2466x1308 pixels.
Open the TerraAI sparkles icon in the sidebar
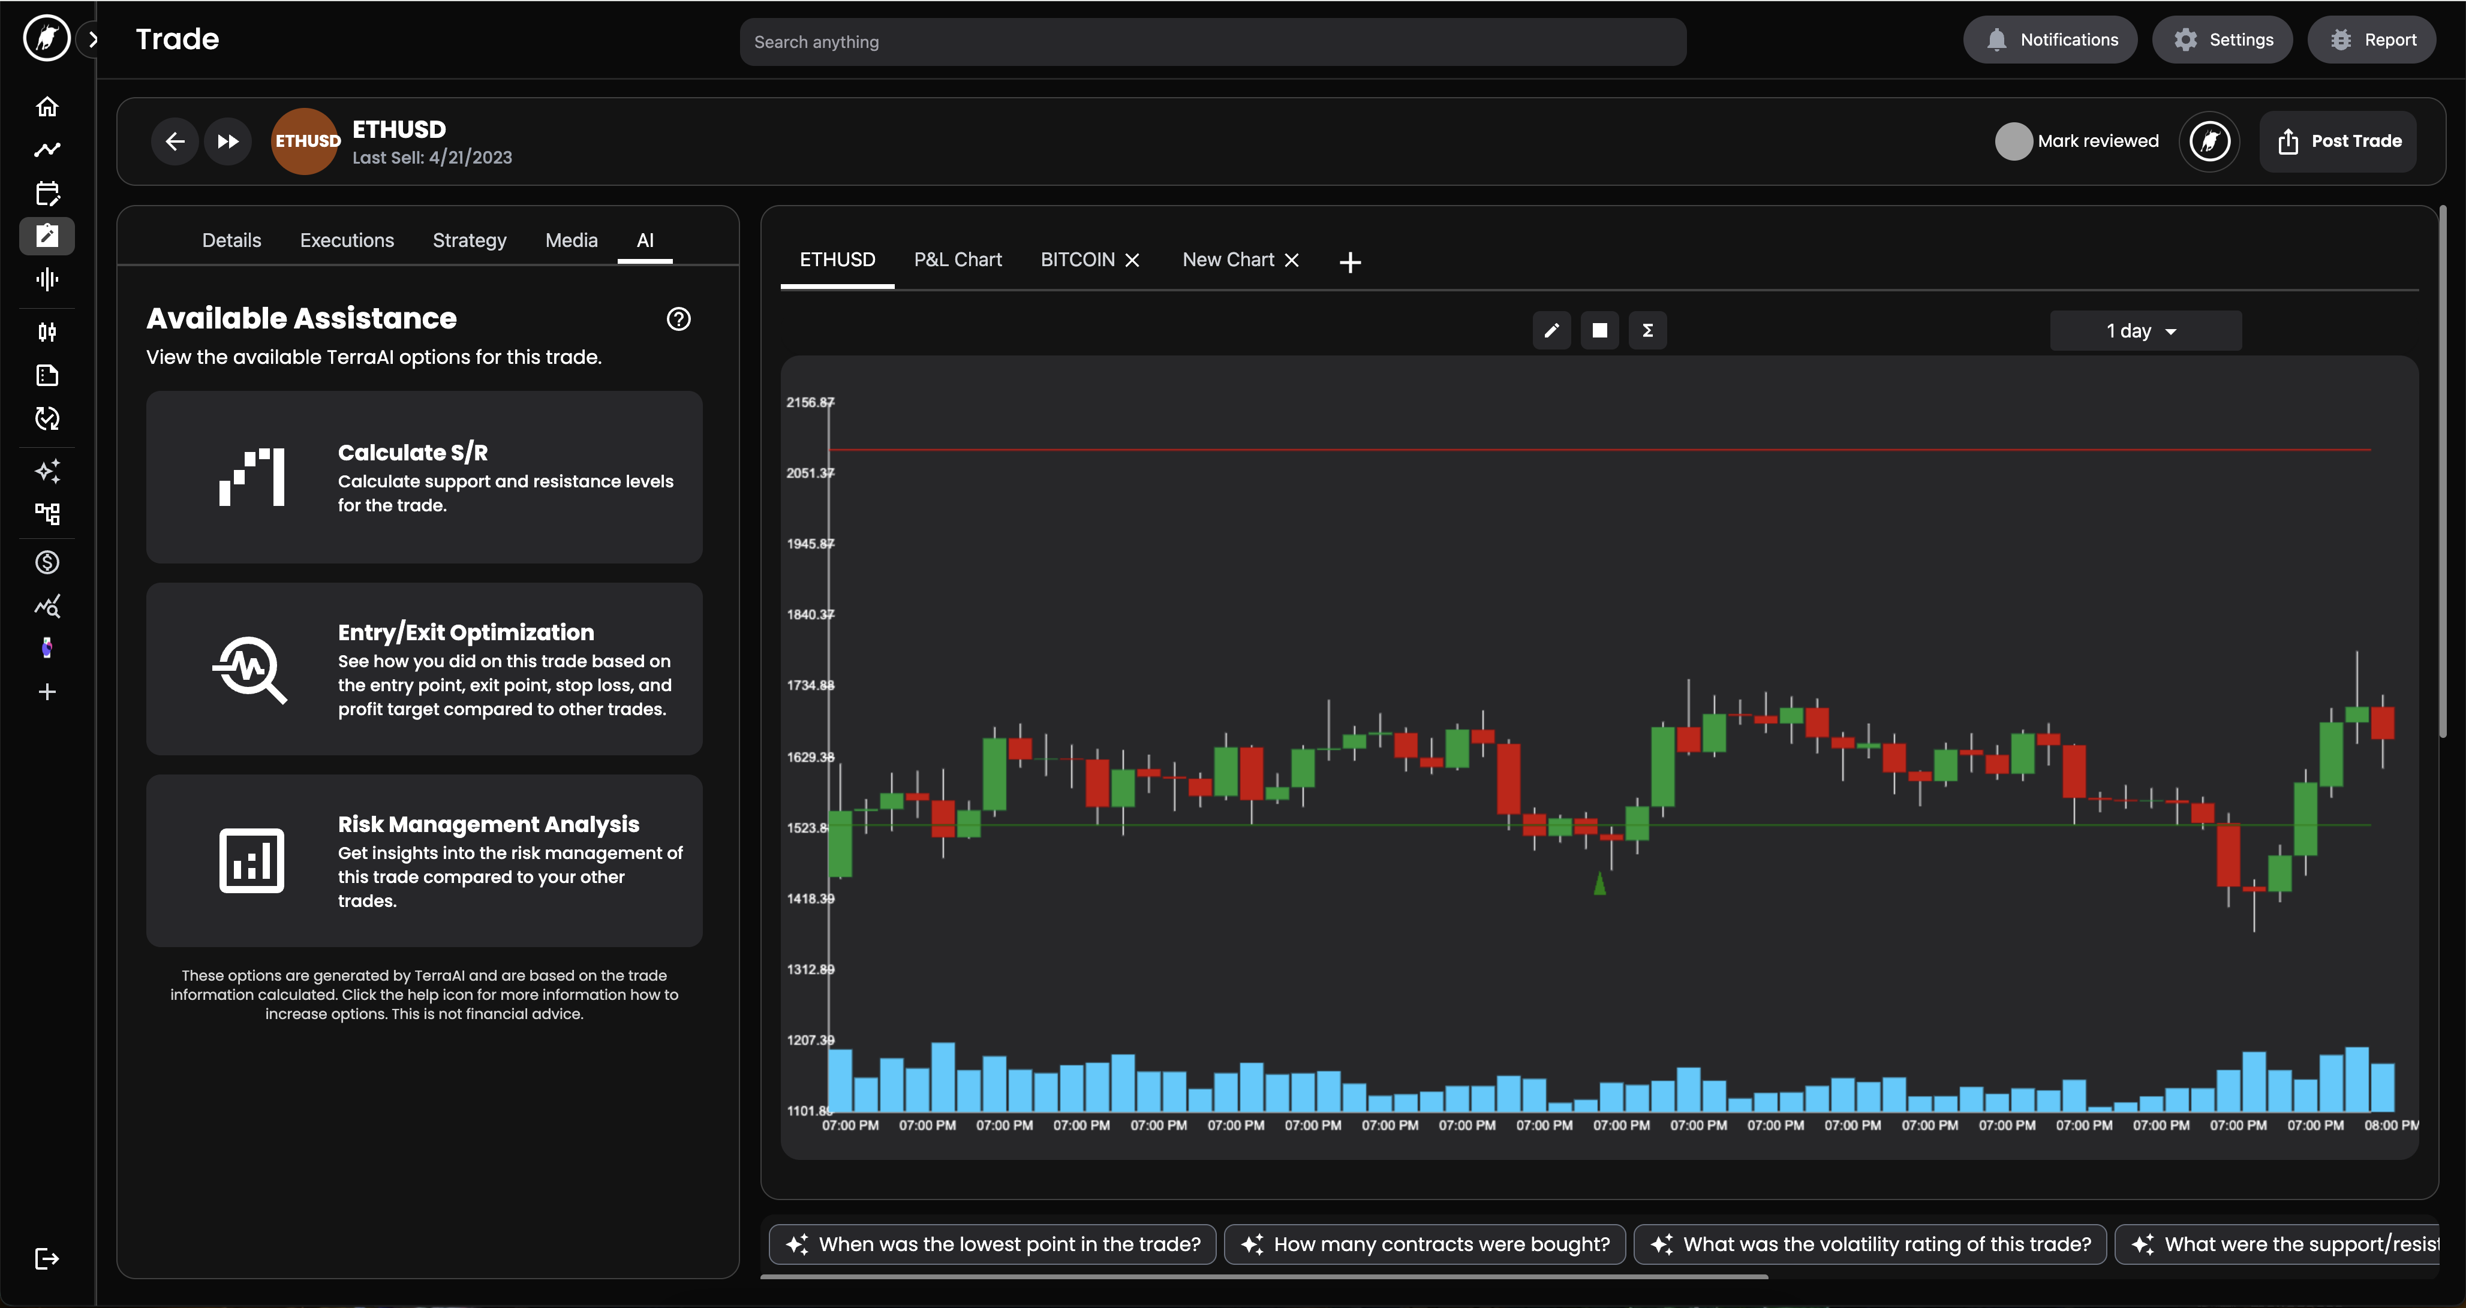(46, 471)
